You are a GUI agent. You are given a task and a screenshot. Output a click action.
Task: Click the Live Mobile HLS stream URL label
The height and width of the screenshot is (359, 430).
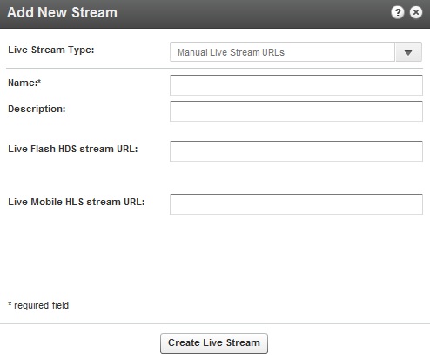[77, 202]
